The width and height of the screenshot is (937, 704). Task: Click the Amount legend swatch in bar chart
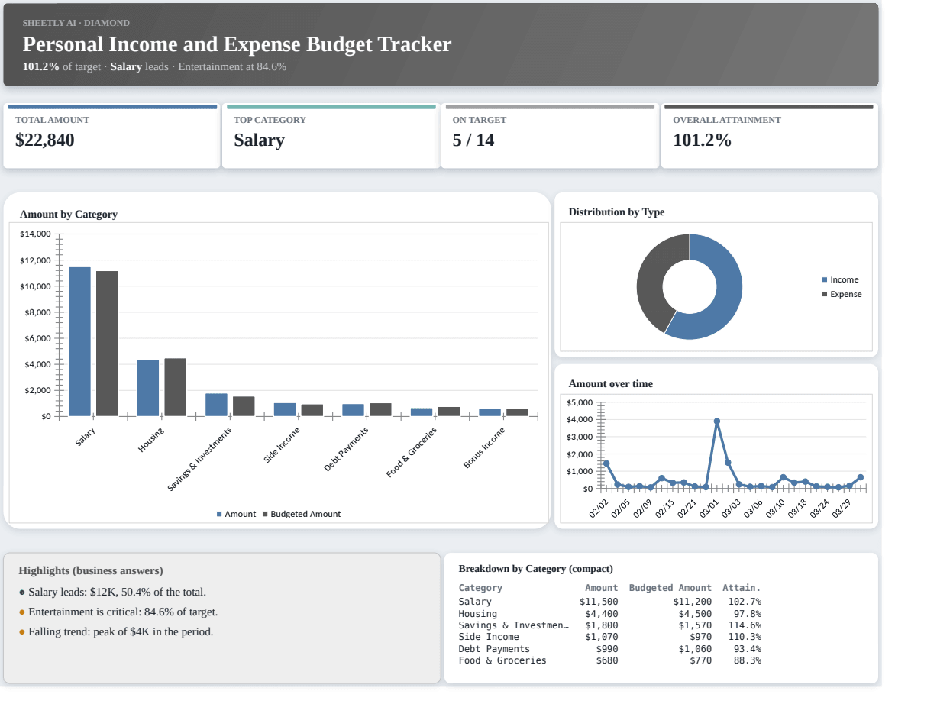[220, 515]
